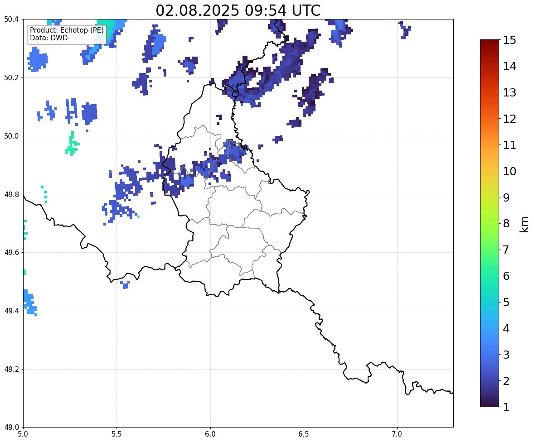
Task: Click the latitude axis label '50.4'
Action: (12, 19)
